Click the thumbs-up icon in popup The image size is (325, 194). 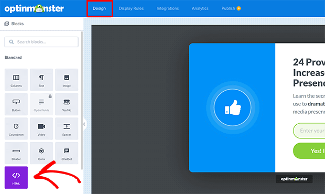click(233, 107)
